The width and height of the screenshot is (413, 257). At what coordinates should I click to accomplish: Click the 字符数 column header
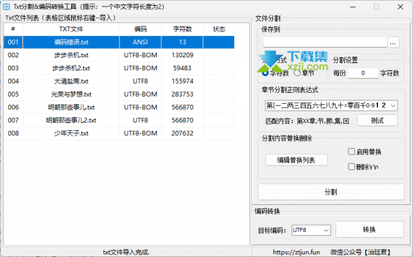(x=182, y=29)
